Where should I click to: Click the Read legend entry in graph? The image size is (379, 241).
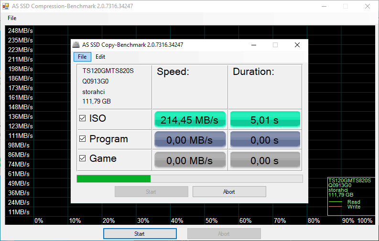coord(354,202)
